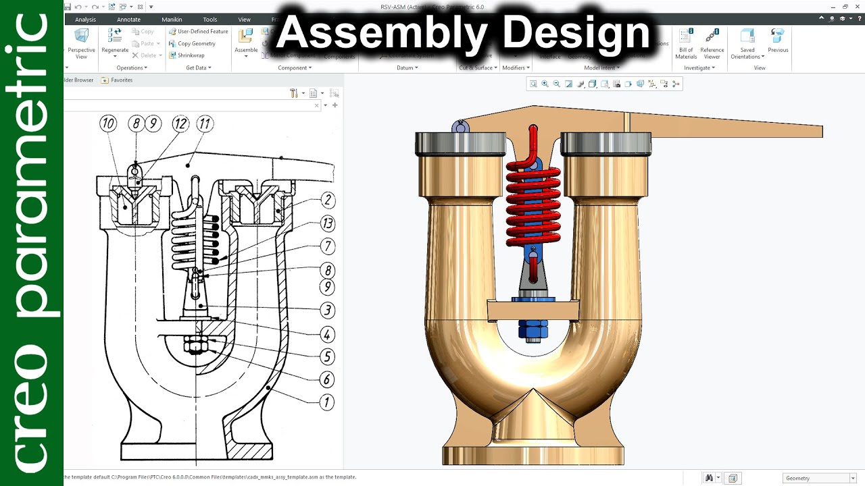Click the Regenerate button
Viewport: 865px width, 486px height.
[x=115, y=43]
